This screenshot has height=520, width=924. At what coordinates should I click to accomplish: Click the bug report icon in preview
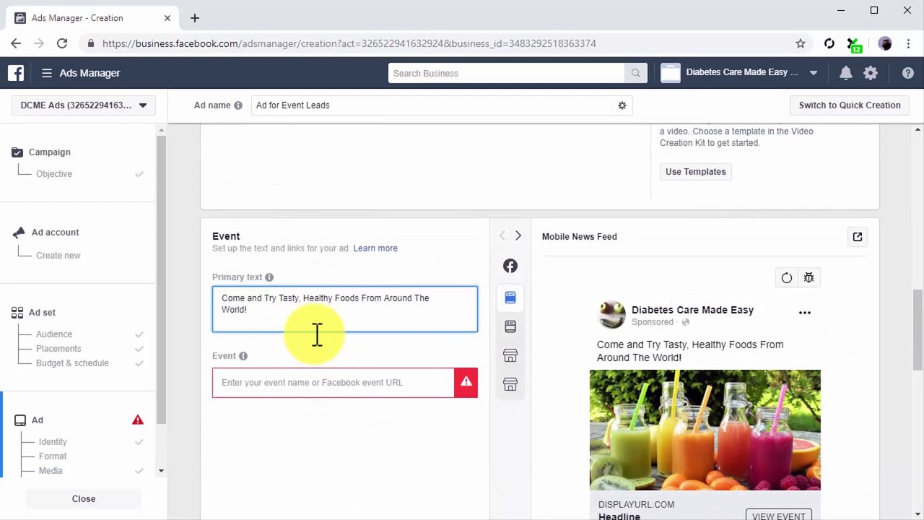(808, 278)
